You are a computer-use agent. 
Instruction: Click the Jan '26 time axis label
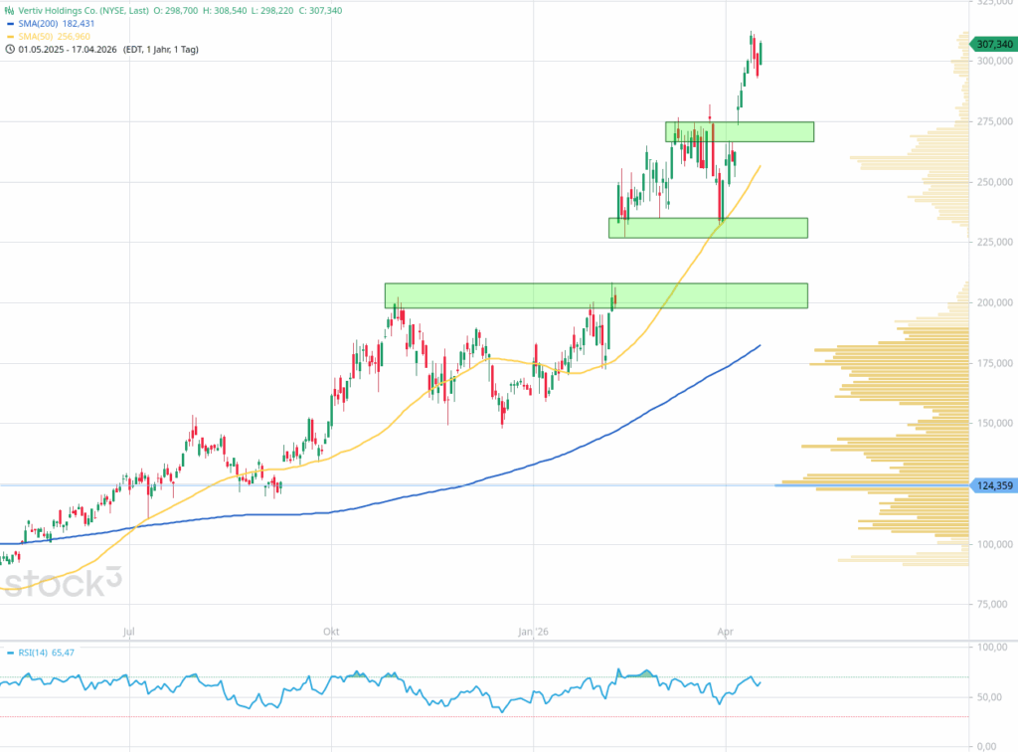click(534, 631)
